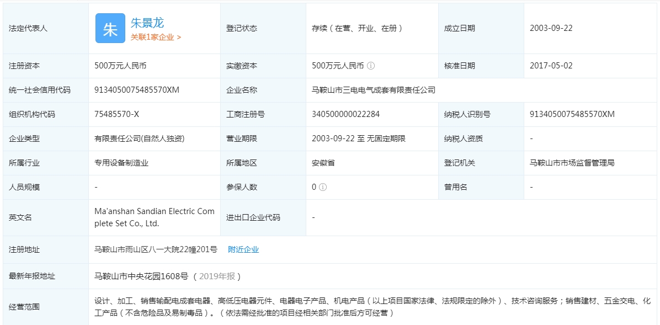Click business registration number 340500000022284
The height and width of the screenshot is (325, 660).
click(345, 114)
